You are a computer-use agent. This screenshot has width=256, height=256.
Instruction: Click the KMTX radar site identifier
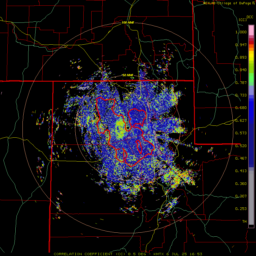coord(159,254)
